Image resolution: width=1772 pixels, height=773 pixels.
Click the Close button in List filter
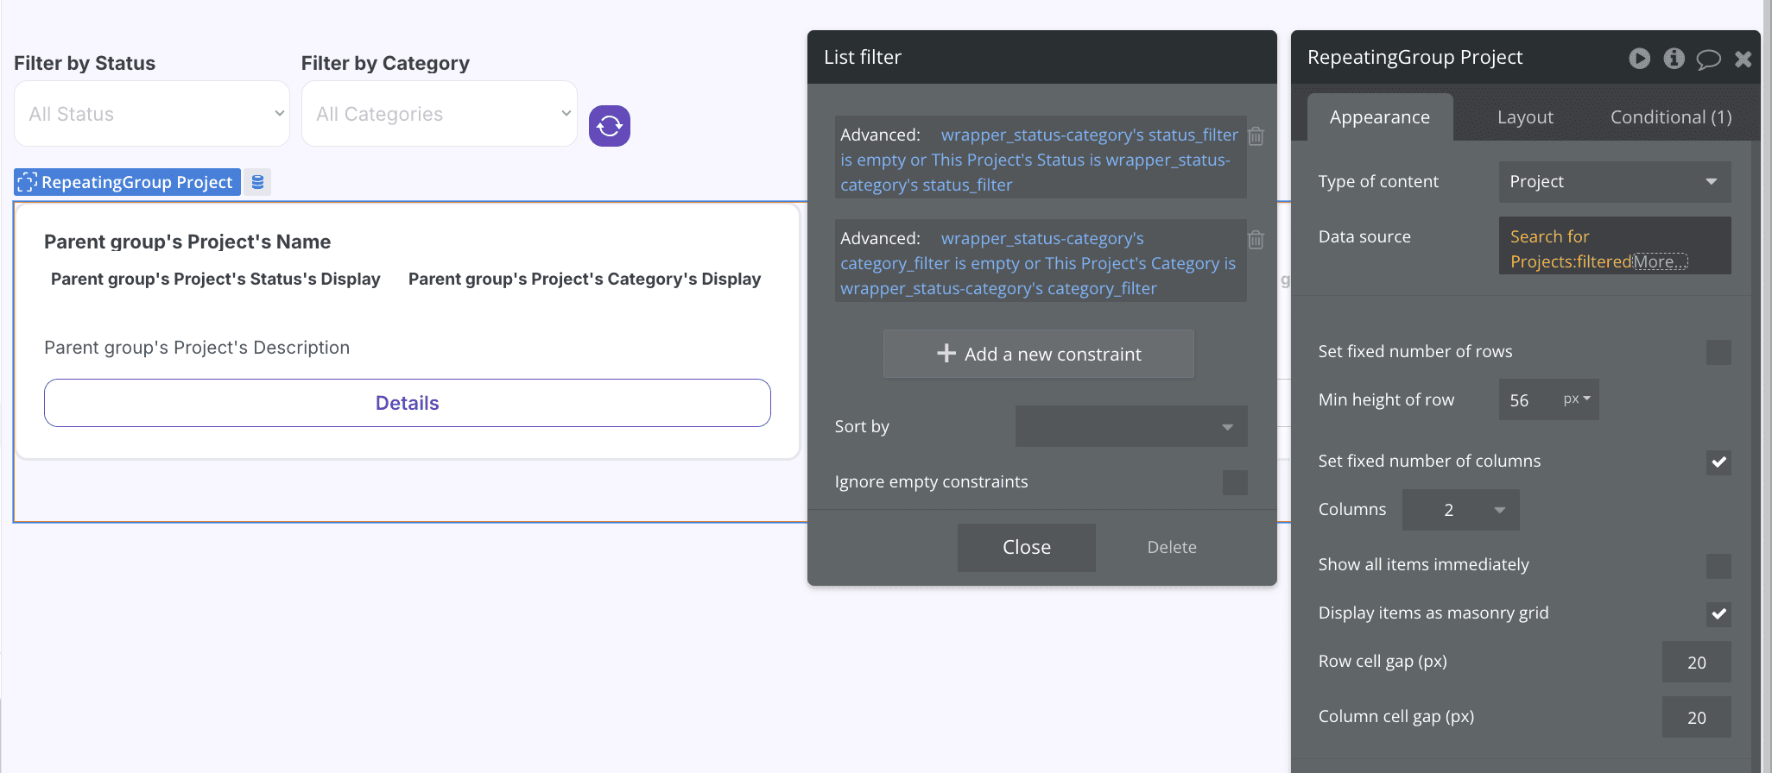(x=1027, y=547)
